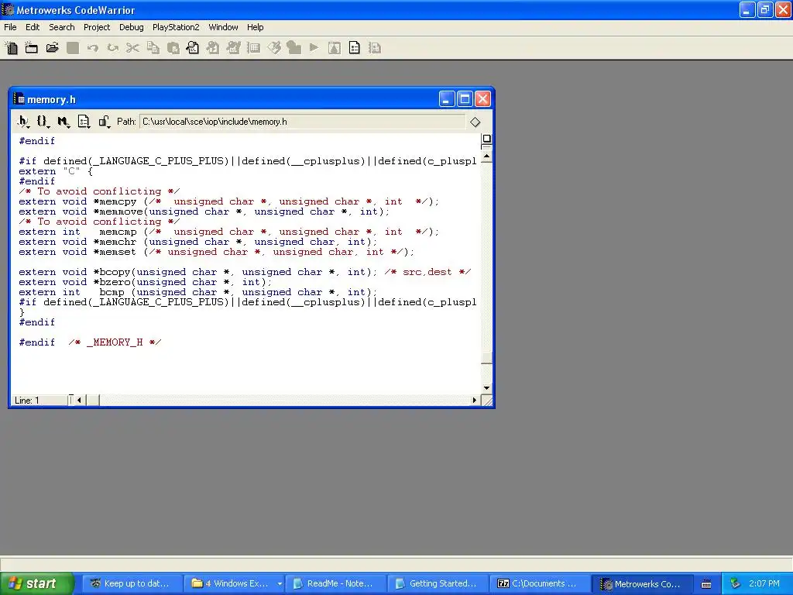This screenshot has width=793, height=595.
Task: Click the vertical scrollbar down arrow
Action: tap(486, 388)
